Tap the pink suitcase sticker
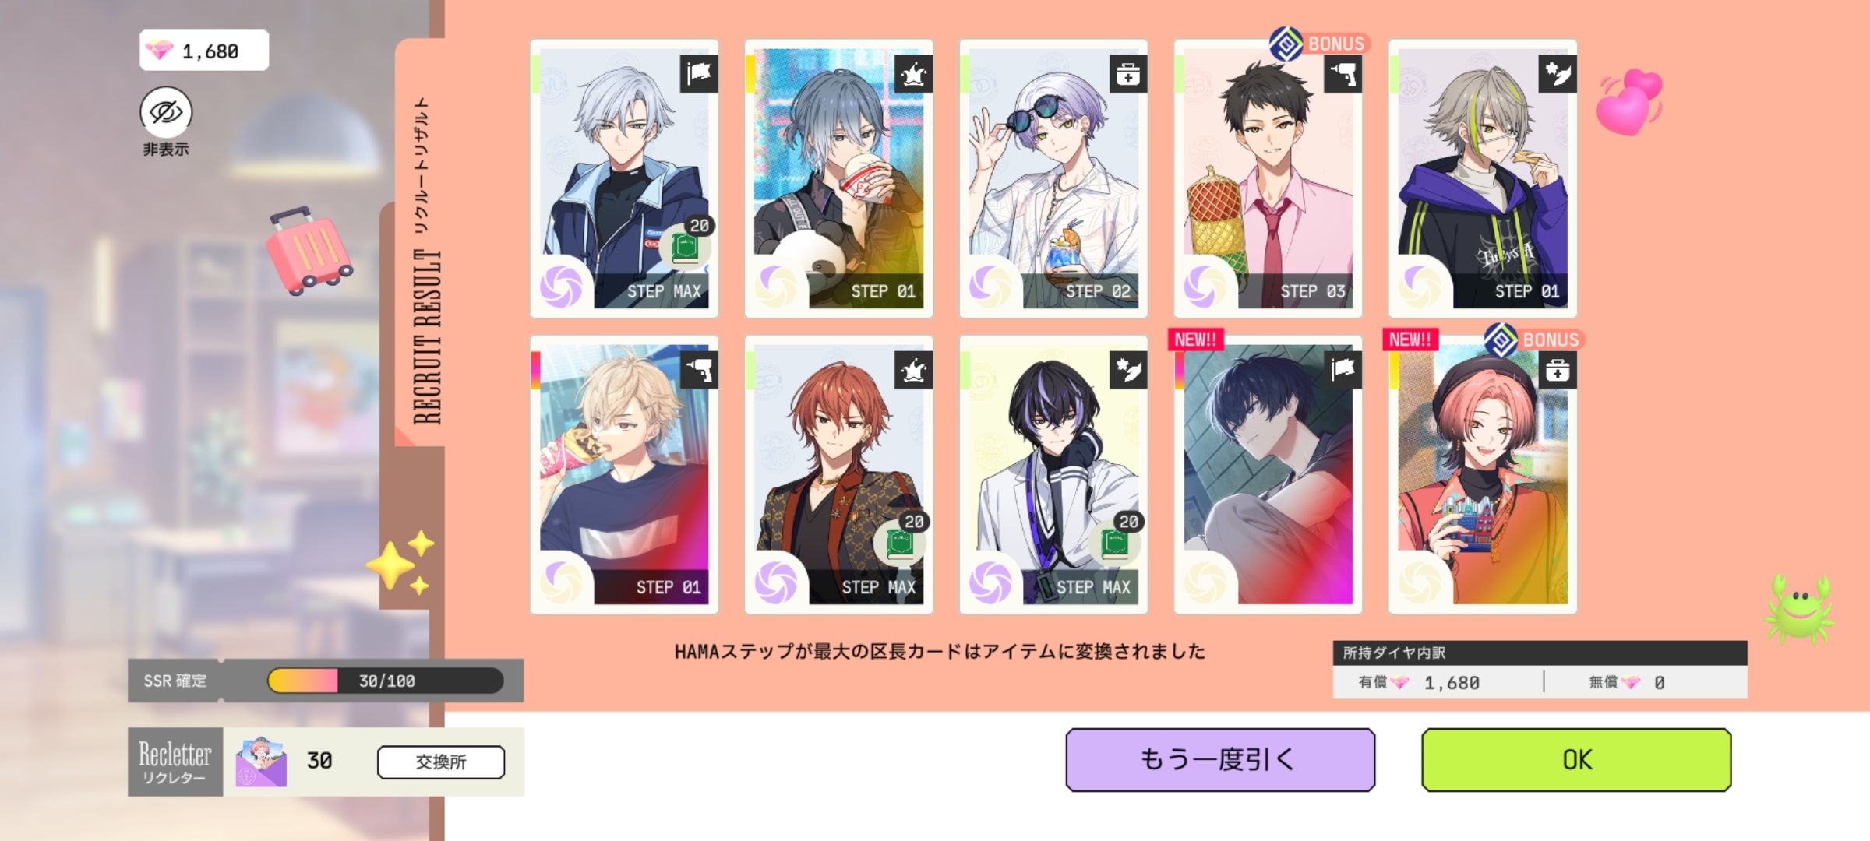Image resolution: width=1870 pixels, height=841 pixels. point(309,251)
